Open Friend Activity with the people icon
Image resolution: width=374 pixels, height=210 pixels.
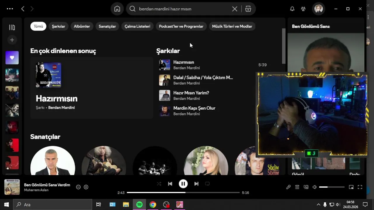[303, 9]
